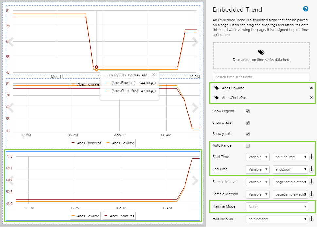Open the Hairline Mode dropdown
Image resolution: width=317 pixels, height=227 pixels.
(277, 207)
